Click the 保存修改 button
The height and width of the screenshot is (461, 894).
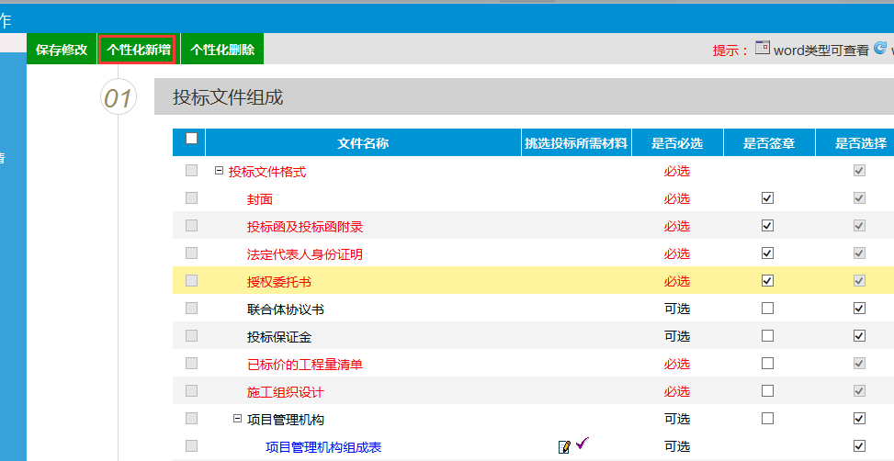(62, 50)
